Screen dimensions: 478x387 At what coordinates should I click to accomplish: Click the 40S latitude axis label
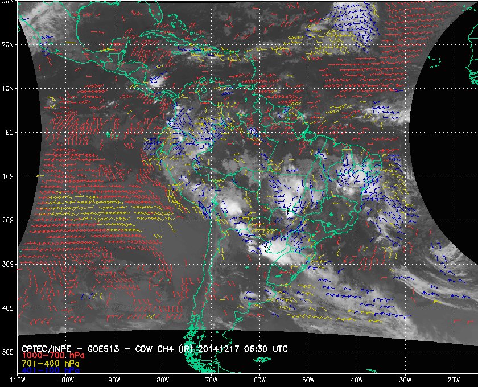coord(7,308)
